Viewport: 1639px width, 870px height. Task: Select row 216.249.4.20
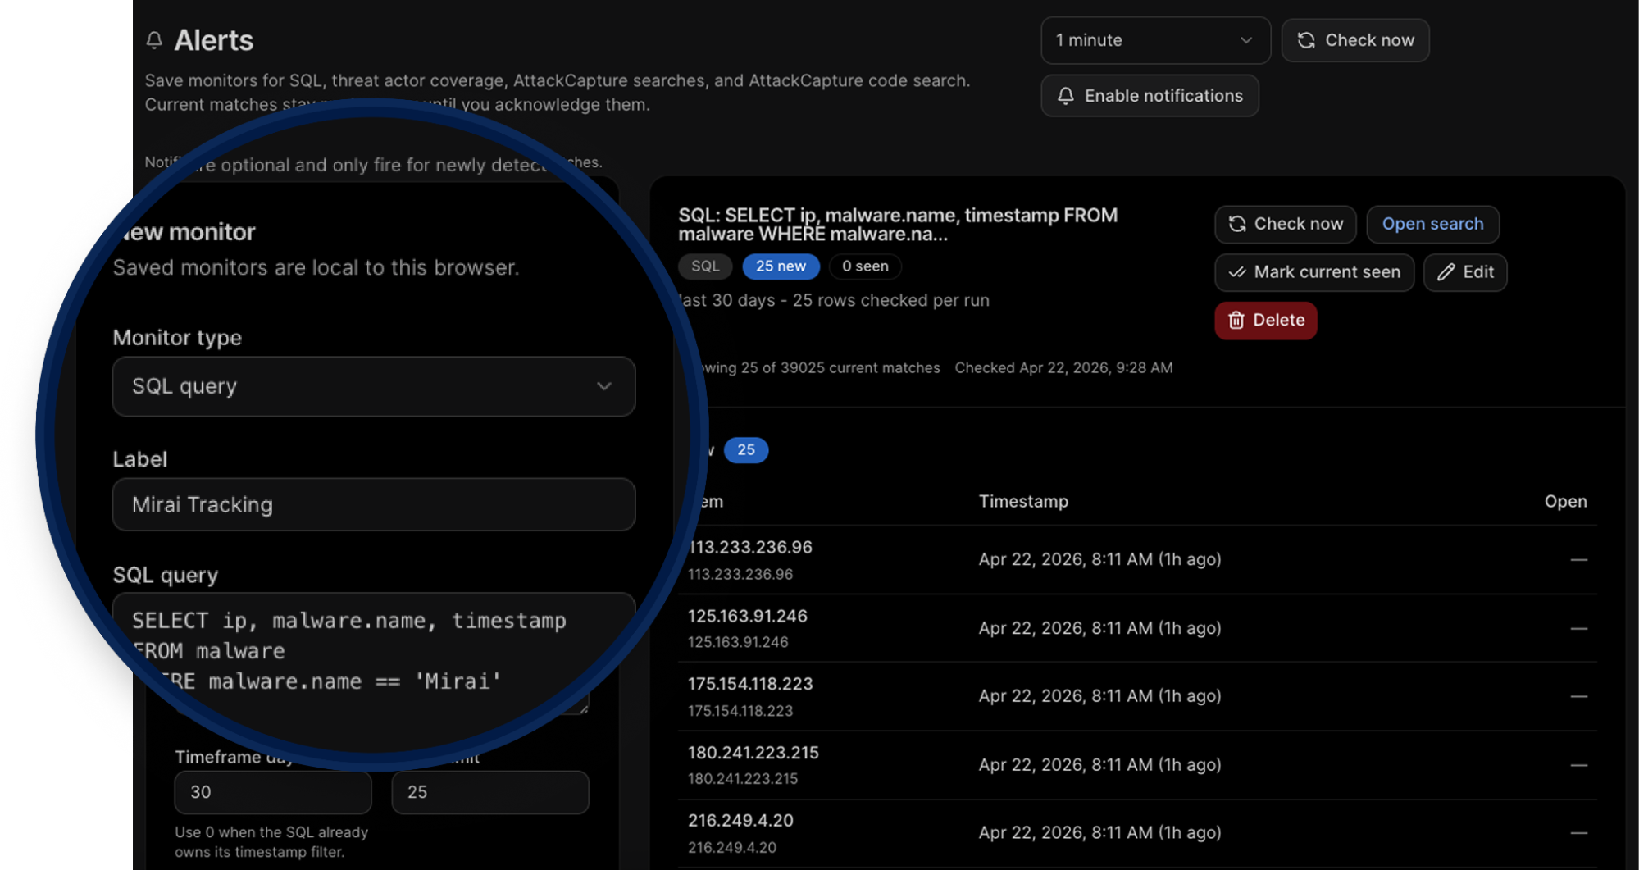[1137, 833]
